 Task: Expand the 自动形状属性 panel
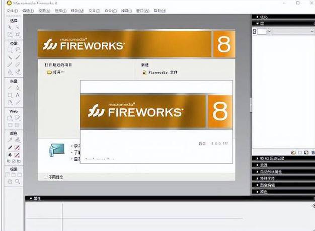269,172
